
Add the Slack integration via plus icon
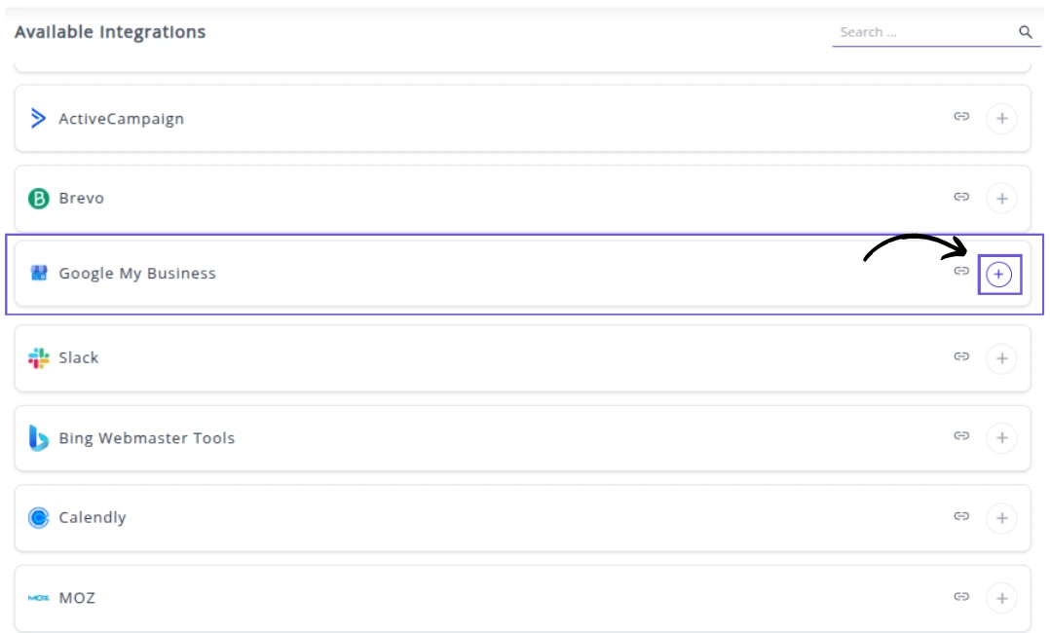(1001, 358)
